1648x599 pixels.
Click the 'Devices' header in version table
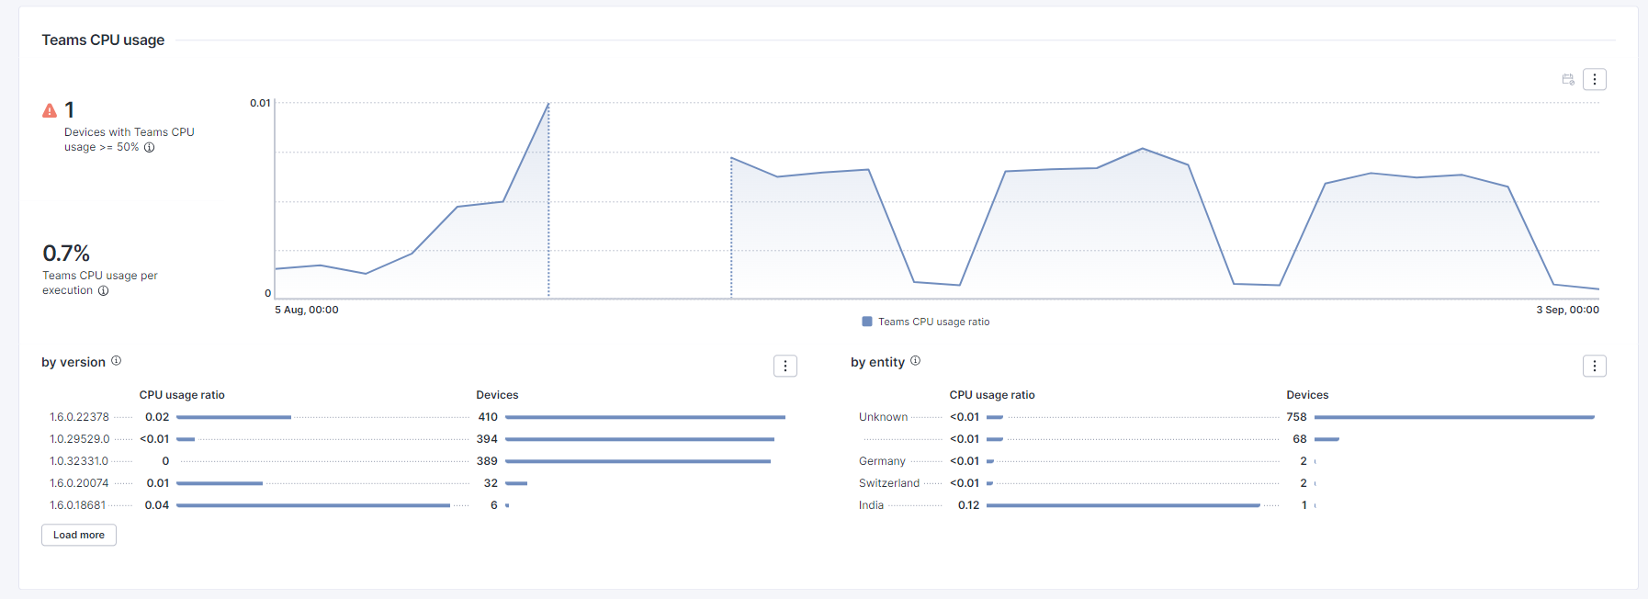pos(497,395)
